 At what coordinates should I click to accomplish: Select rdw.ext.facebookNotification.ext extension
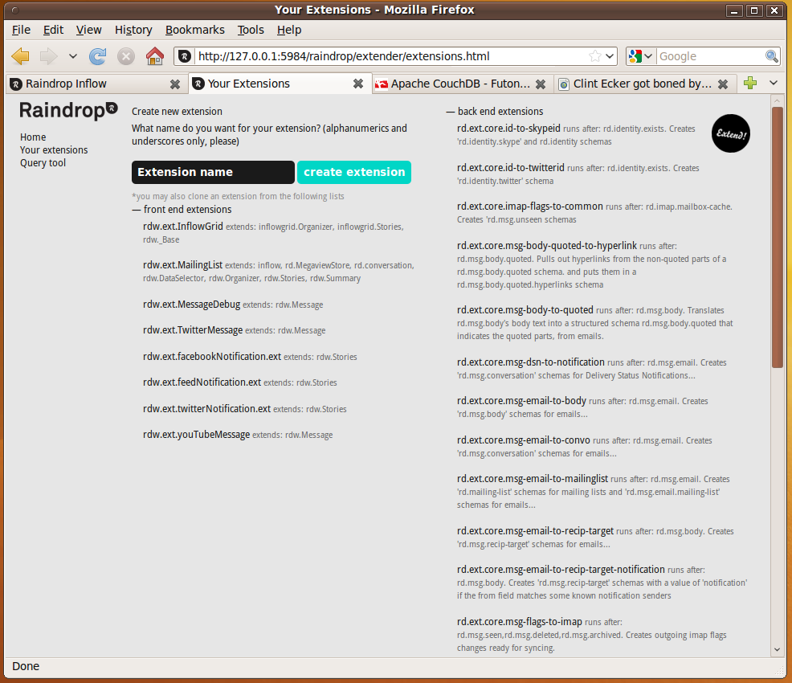click(x=212, y=356)
